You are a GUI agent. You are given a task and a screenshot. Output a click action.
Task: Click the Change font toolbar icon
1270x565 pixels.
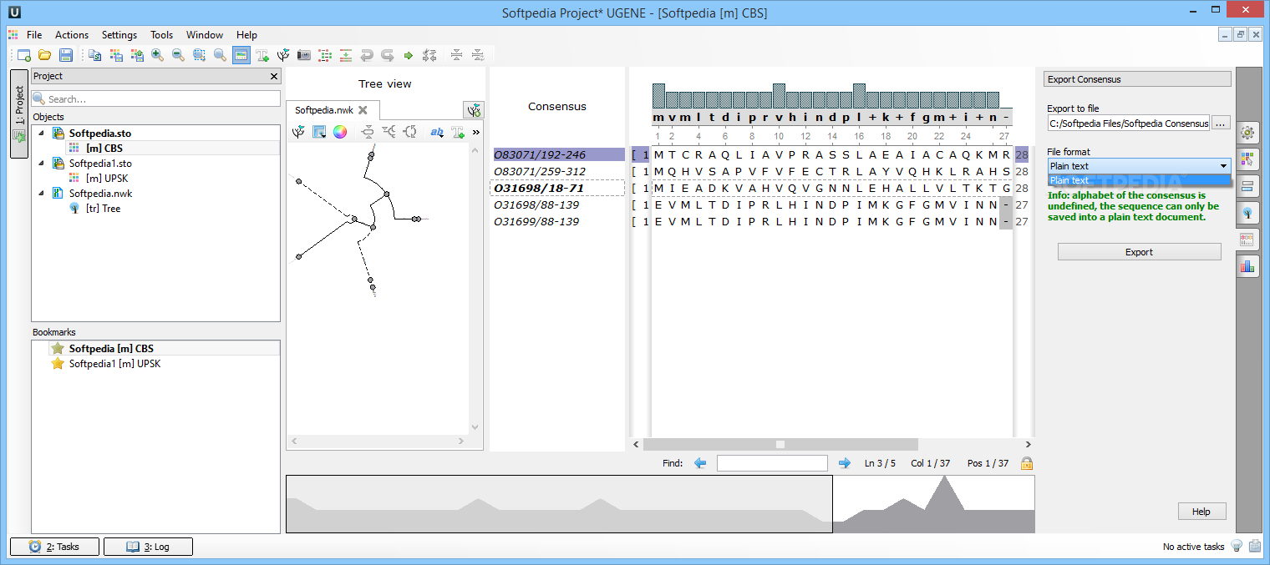[262, 55]
